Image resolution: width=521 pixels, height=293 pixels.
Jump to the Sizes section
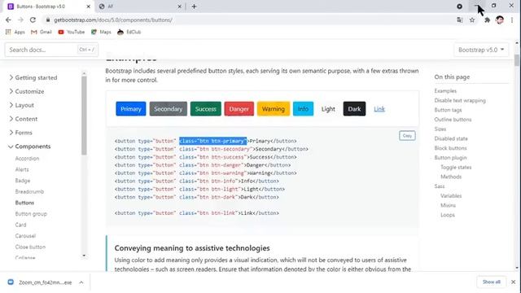[x=440, y=129]
